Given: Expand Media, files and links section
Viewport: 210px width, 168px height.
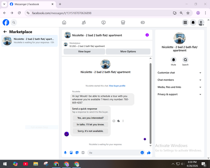Looking at the screenshot, I should [x=179, y=87].
